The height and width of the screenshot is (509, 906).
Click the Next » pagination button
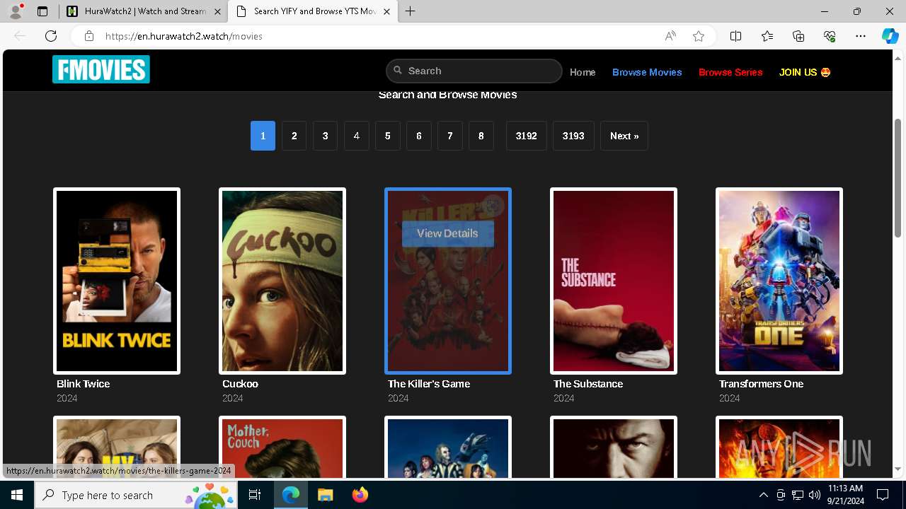tap(624, 136)
